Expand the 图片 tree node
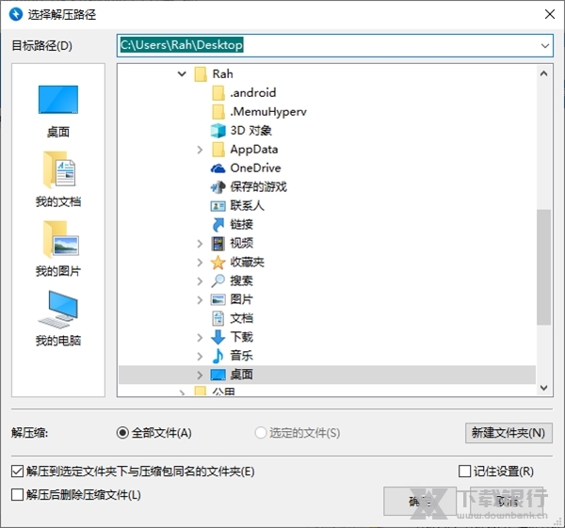The height and width of the screenshot is (528, 565). pos(200,300)
